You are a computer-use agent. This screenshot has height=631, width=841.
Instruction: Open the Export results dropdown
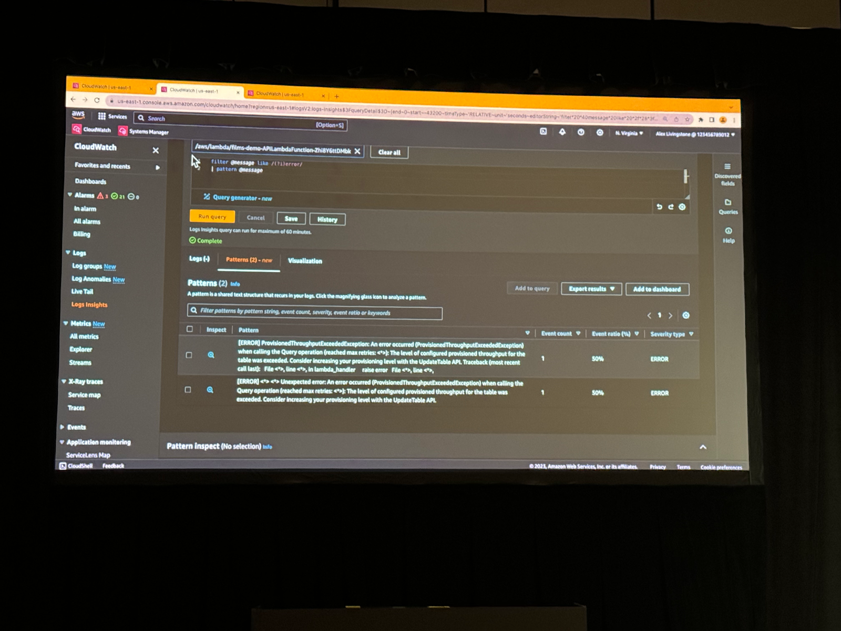coord(591,289)
